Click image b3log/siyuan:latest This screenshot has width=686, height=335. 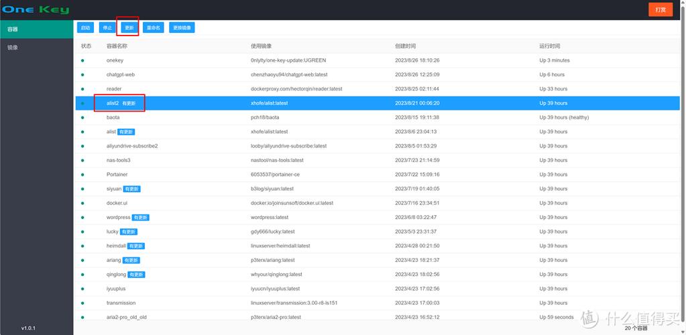tap(272, 189)
